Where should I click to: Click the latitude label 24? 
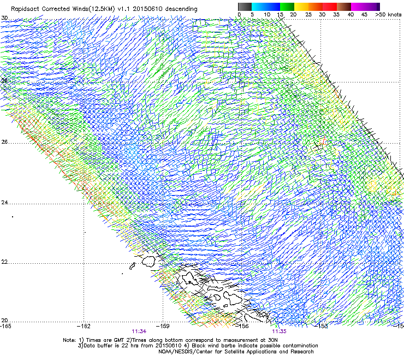click(4, 203)
